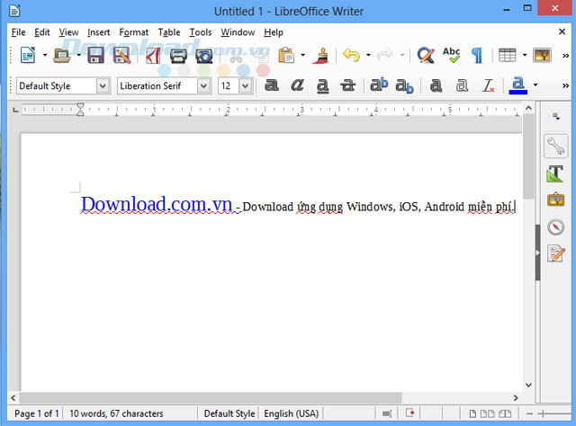Open Manage Changes panel in sidebar
576x426 pixels.
tap(556, 253)
